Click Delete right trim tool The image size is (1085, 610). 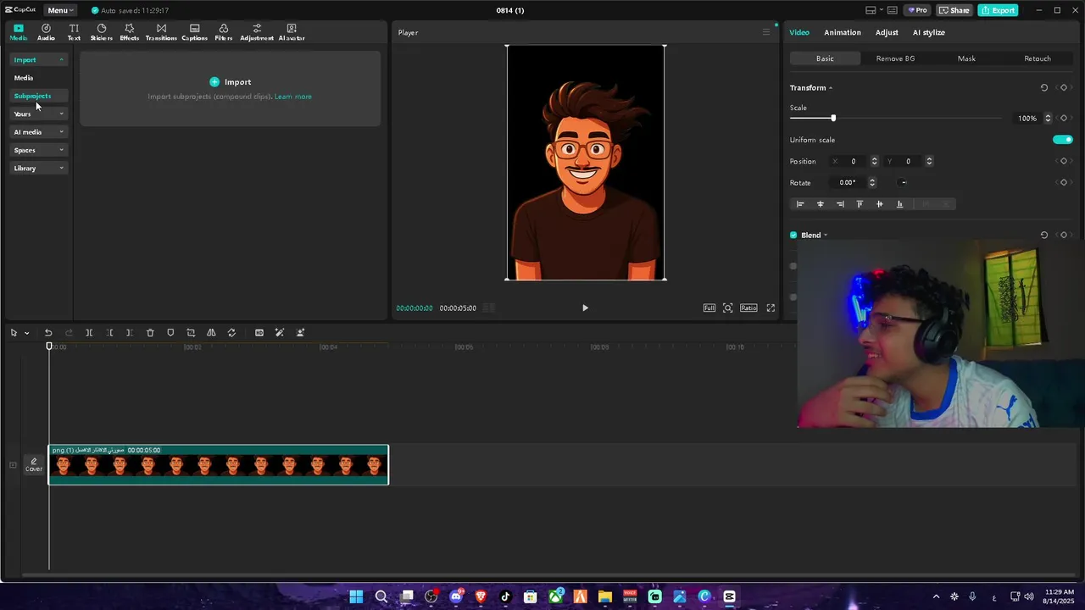pos(129,333)
